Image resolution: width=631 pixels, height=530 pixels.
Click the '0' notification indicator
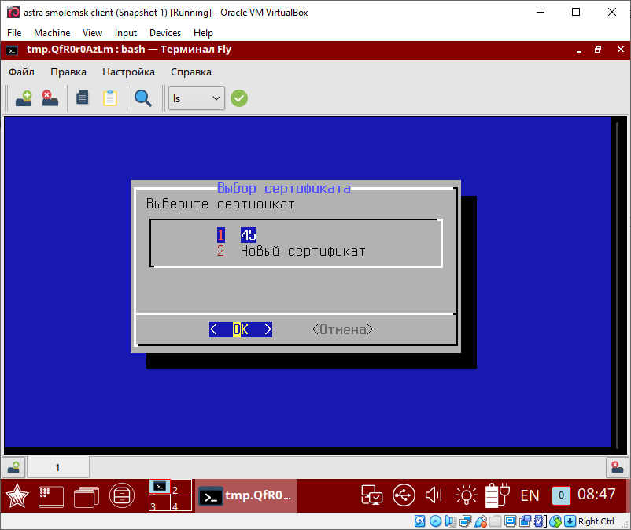click(x=561, y=496)
